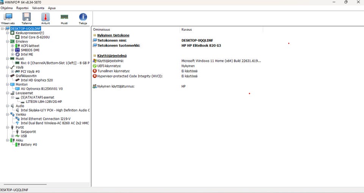Click the ACPI-laitteet icon in tree
Image resolution: width=364 pixels, height=193 pixels.
point(17,46)
